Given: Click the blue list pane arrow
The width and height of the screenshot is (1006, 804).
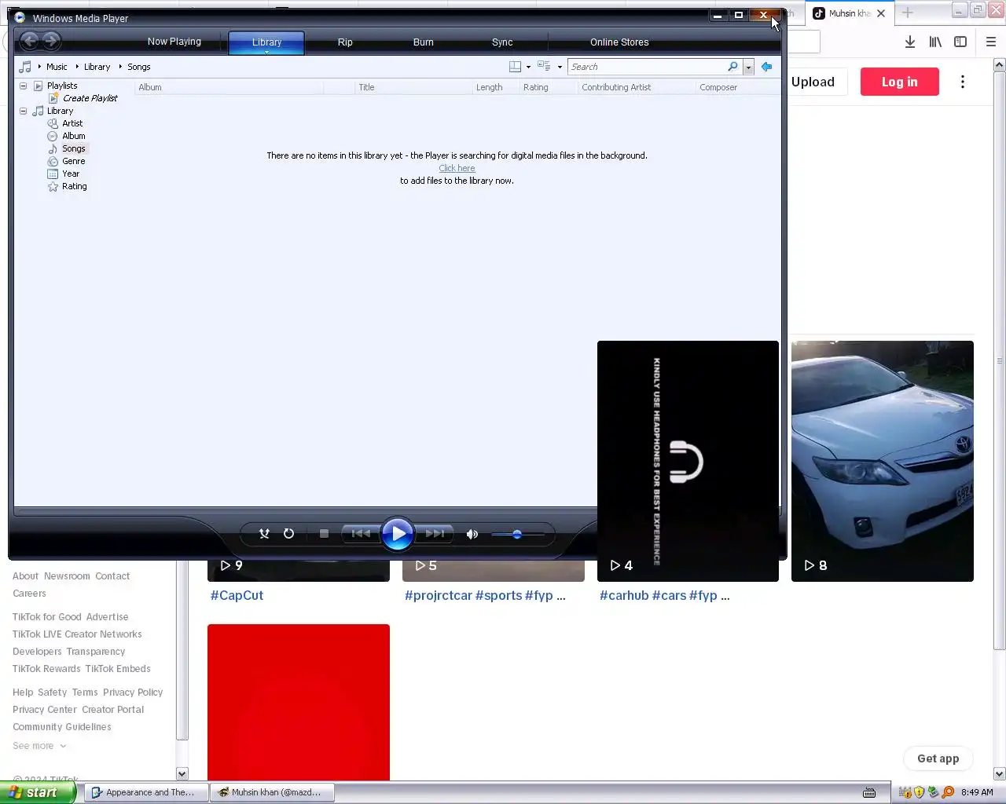Looking at the screenshot, I should [766, 67].
